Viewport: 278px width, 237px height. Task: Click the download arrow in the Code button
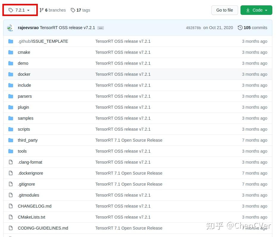click(248, 10)
